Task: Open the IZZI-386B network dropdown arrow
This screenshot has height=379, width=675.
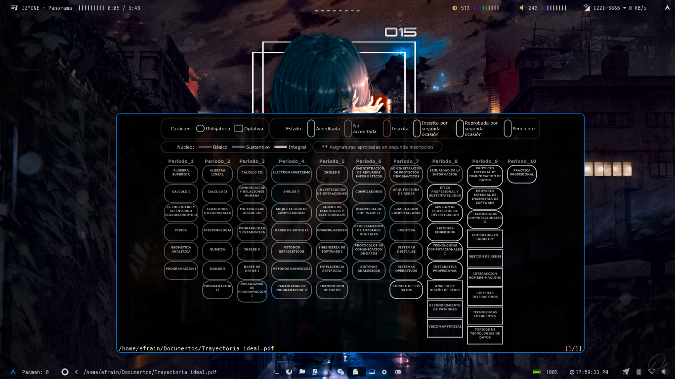Action: (625, 8)
